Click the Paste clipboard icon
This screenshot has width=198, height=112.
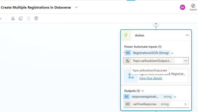click(x=29, y=18)
